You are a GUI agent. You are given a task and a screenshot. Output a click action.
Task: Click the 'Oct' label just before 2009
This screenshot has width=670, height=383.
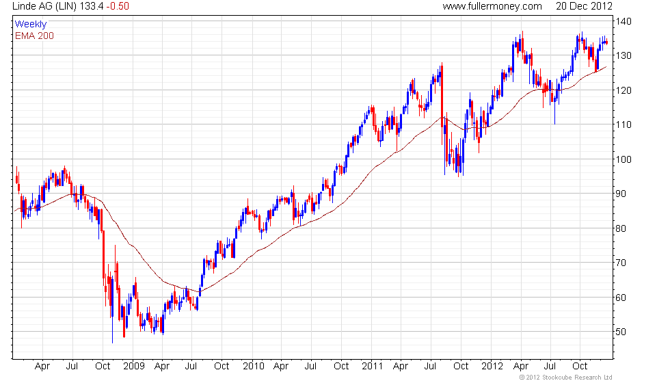[103, 367]
